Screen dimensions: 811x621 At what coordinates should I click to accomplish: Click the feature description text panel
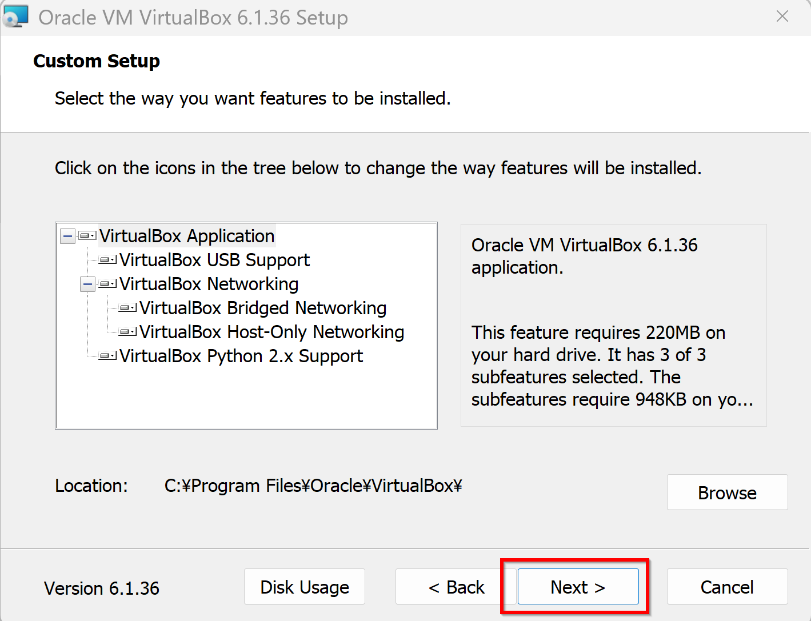click(x=613, y=325)
